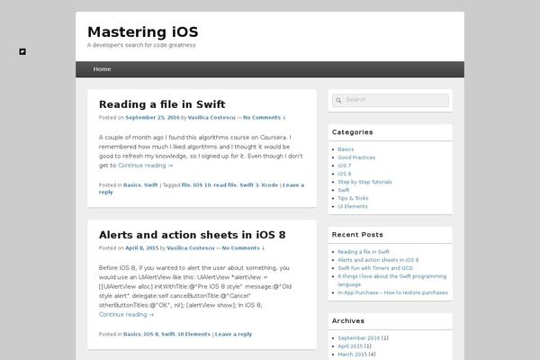Image resolution: width=540 pixels, height=360 pixels.
Task: Open the post Reading a file in Swift
Action: [162, 104]
